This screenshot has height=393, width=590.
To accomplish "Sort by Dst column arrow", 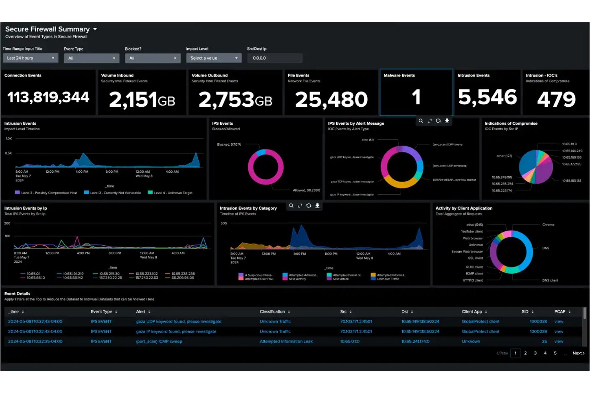I will point(412,312).
